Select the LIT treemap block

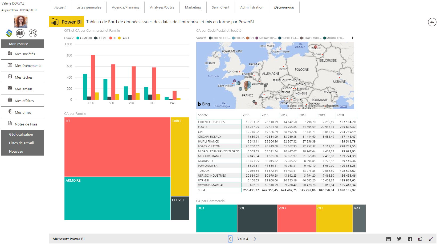pos(117,147)
